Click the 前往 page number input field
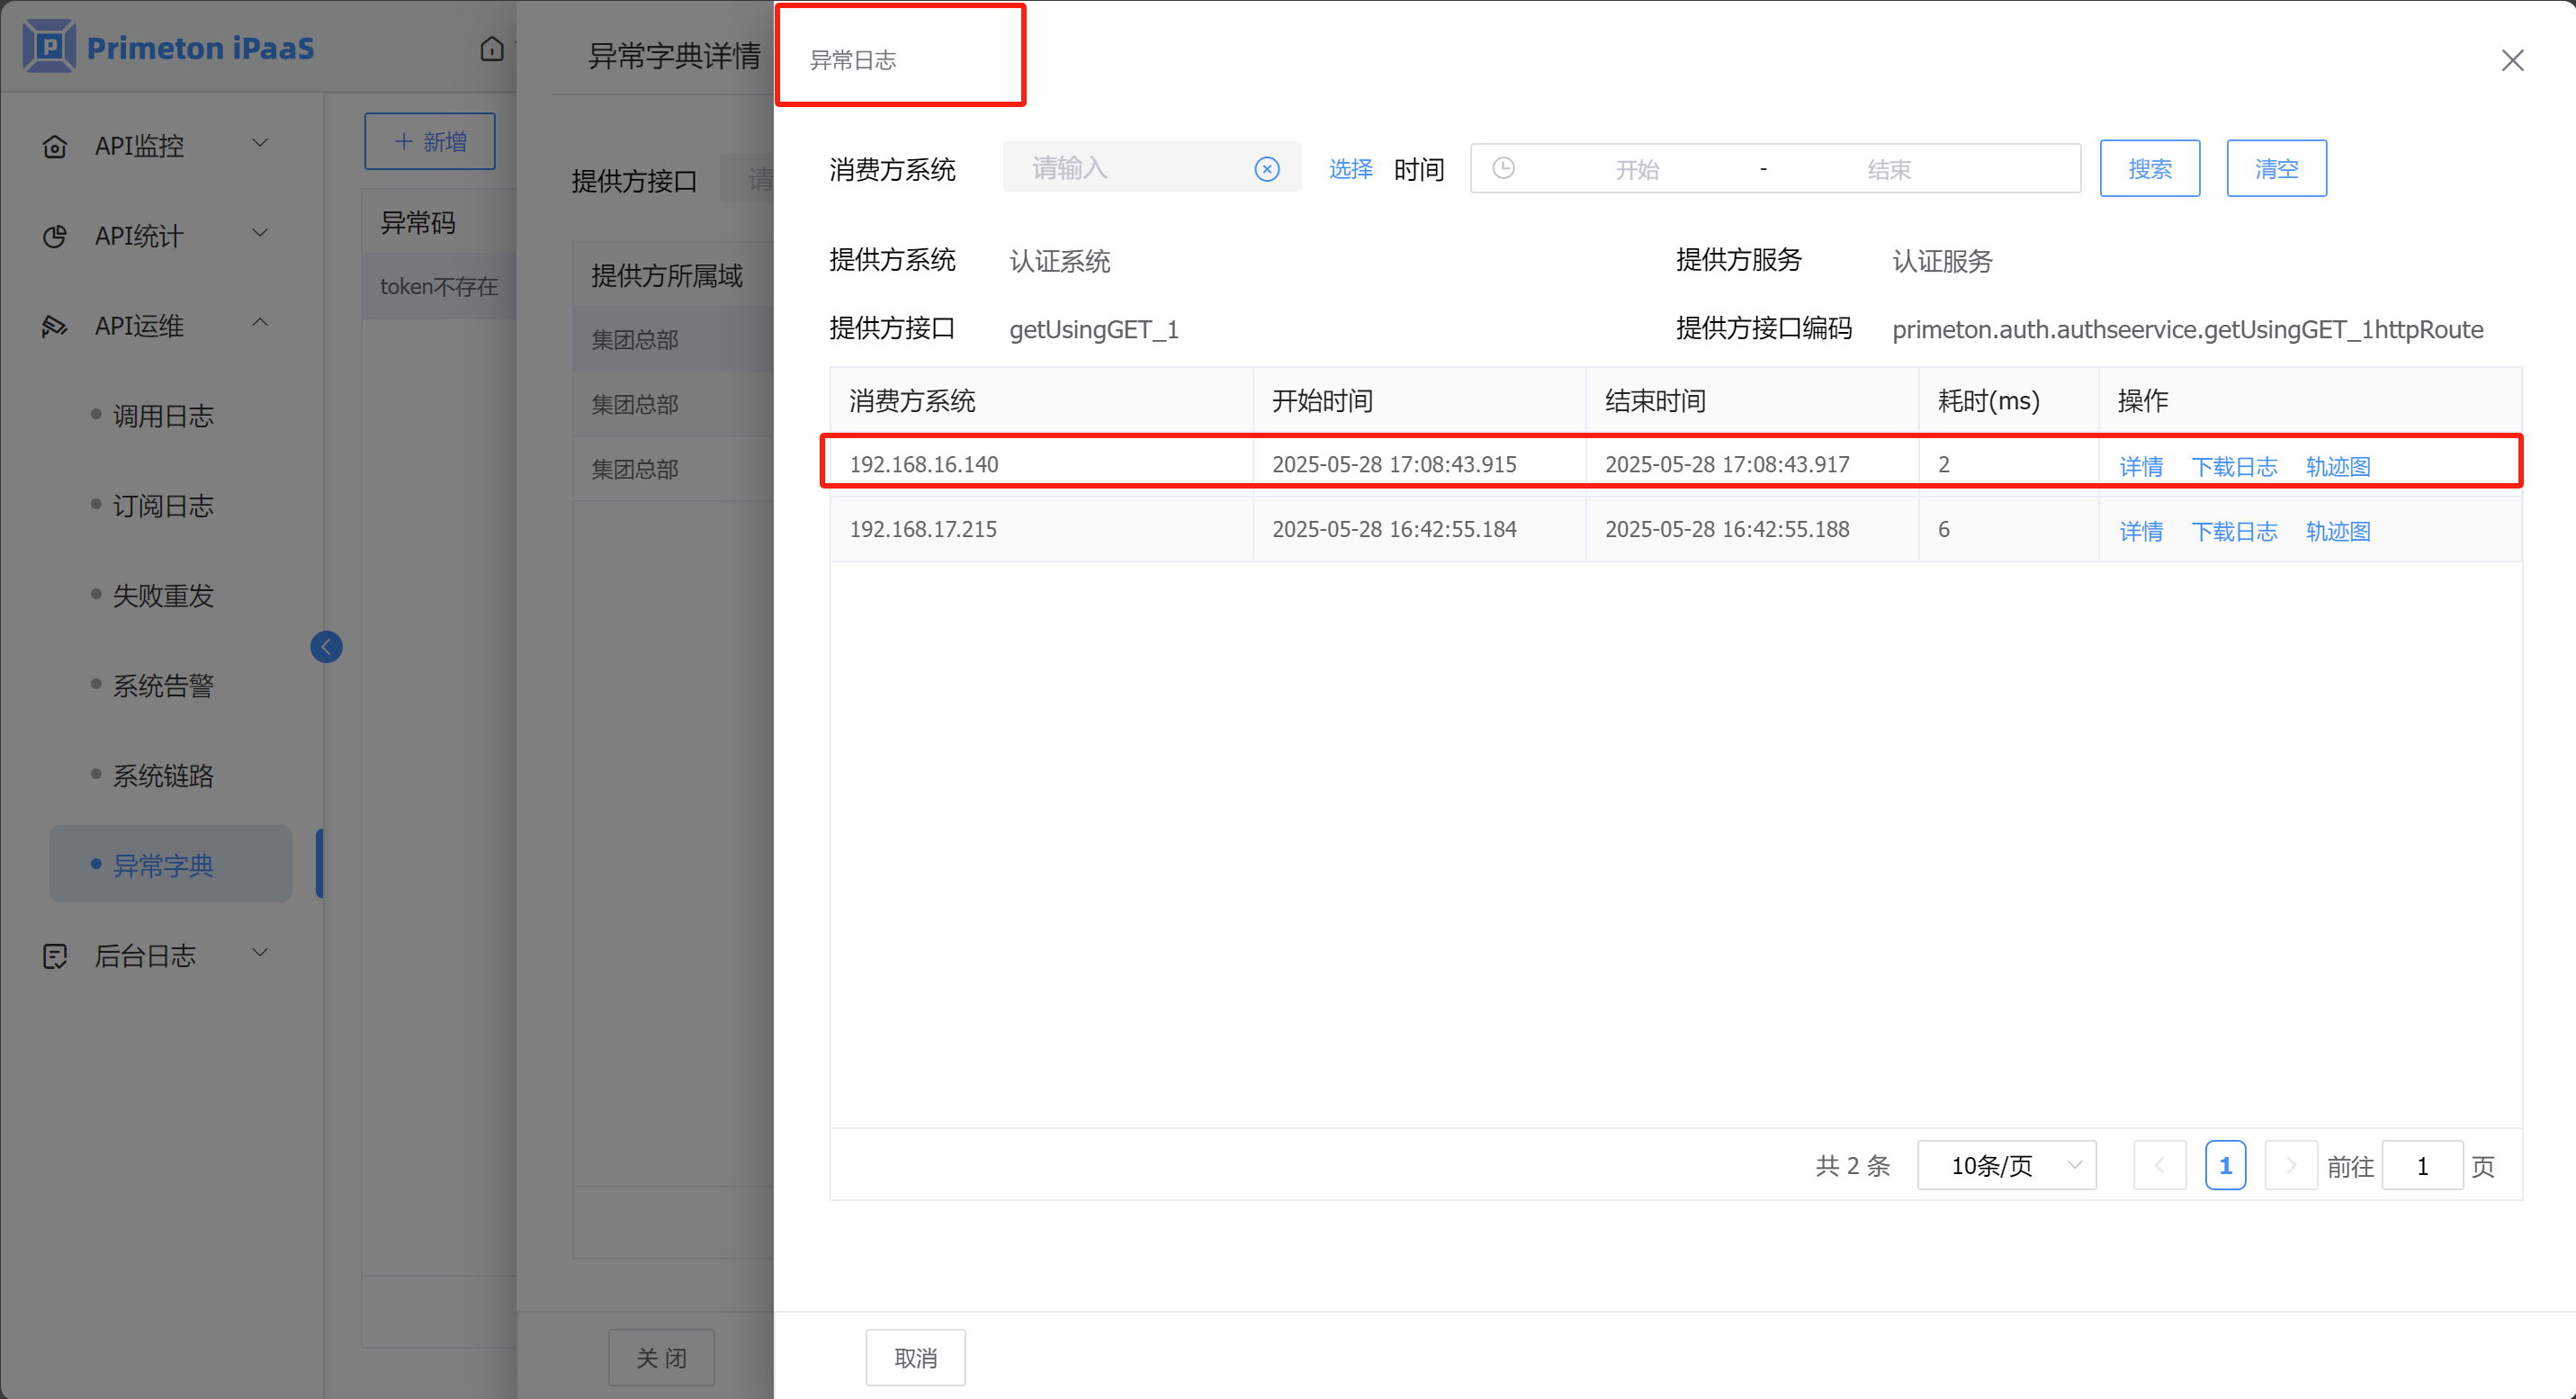This screenshot has width=2576, height=1399. point(2421,1165)
